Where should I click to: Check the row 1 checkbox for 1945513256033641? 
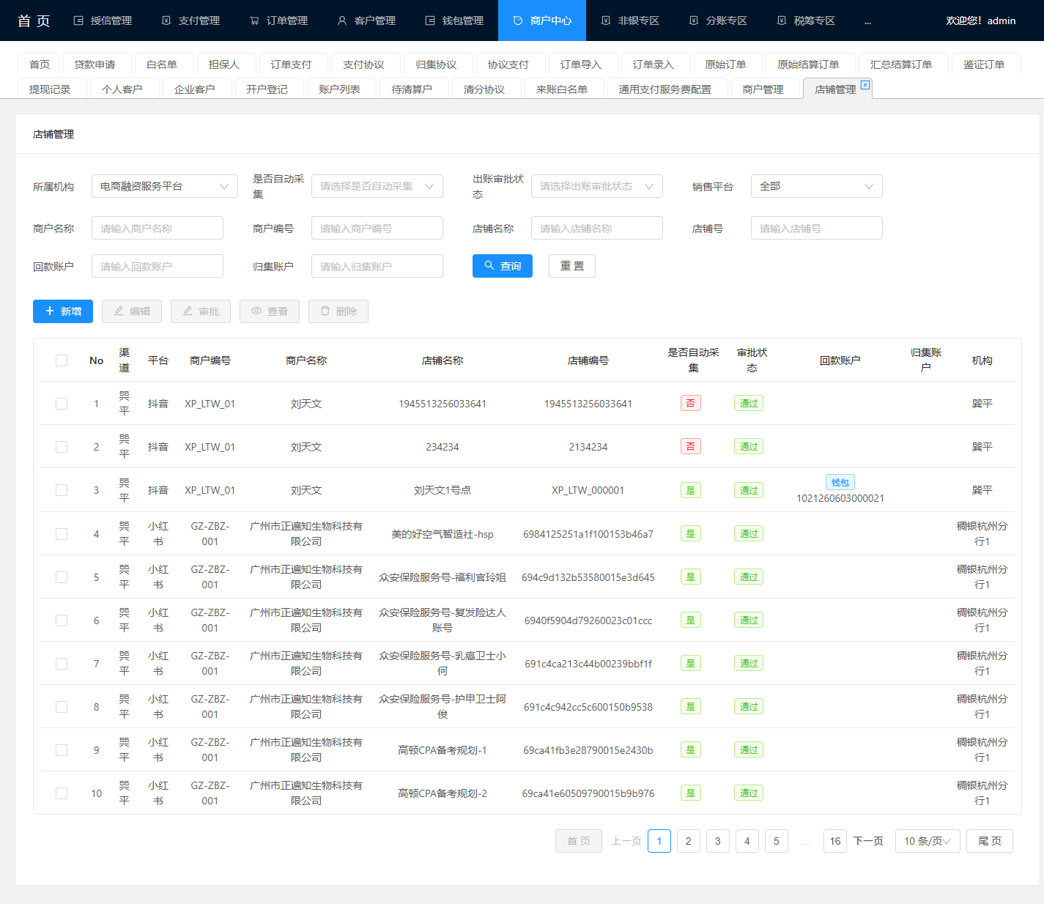pyautogui.click(x=62, y=404)
